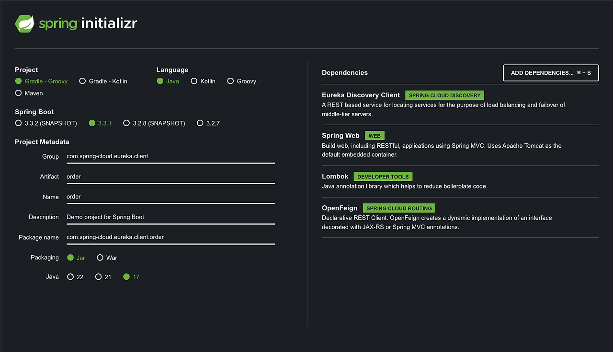Viewport: 613px width, 352px height.
Task: Choose Kotlin as the language
Action: [x=203, y=81]
